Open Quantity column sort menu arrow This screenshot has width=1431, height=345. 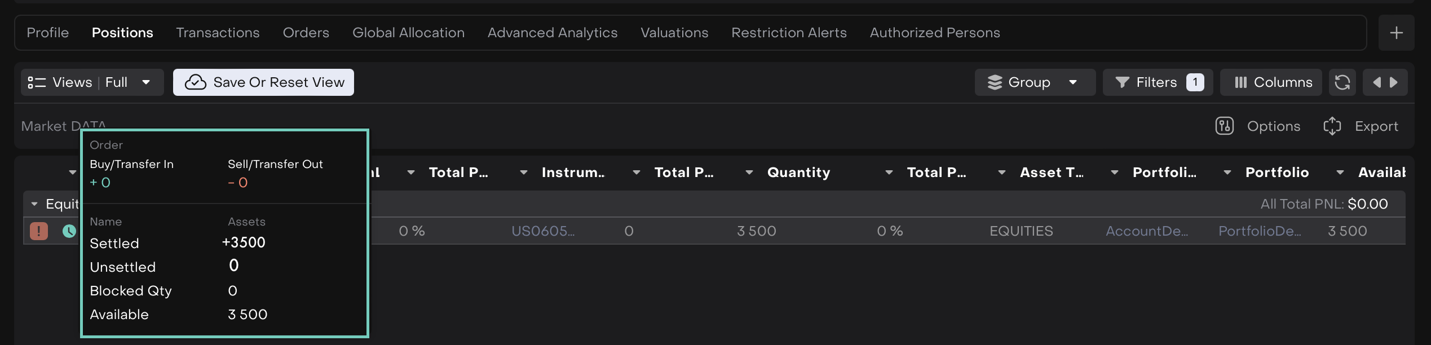[x=889, y=172]
